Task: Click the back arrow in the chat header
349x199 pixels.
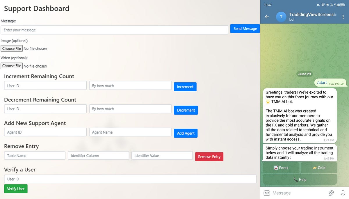Action: 267,17
